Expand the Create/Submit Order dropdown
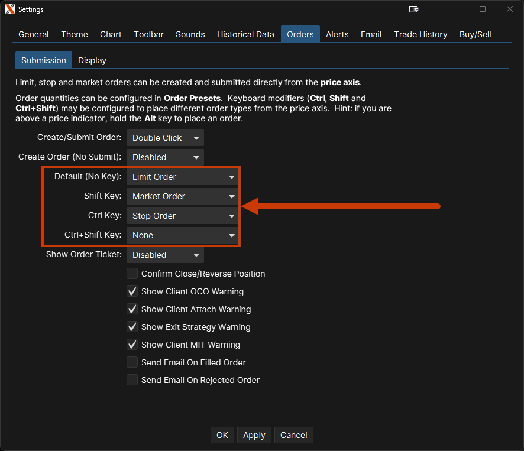This screenshot has width=524, height=451. [165, 138]
